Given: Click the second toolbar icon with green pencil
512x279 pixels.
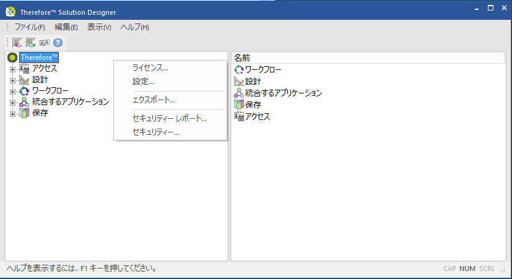Looking at the screenshot, I should pos(31,43).
